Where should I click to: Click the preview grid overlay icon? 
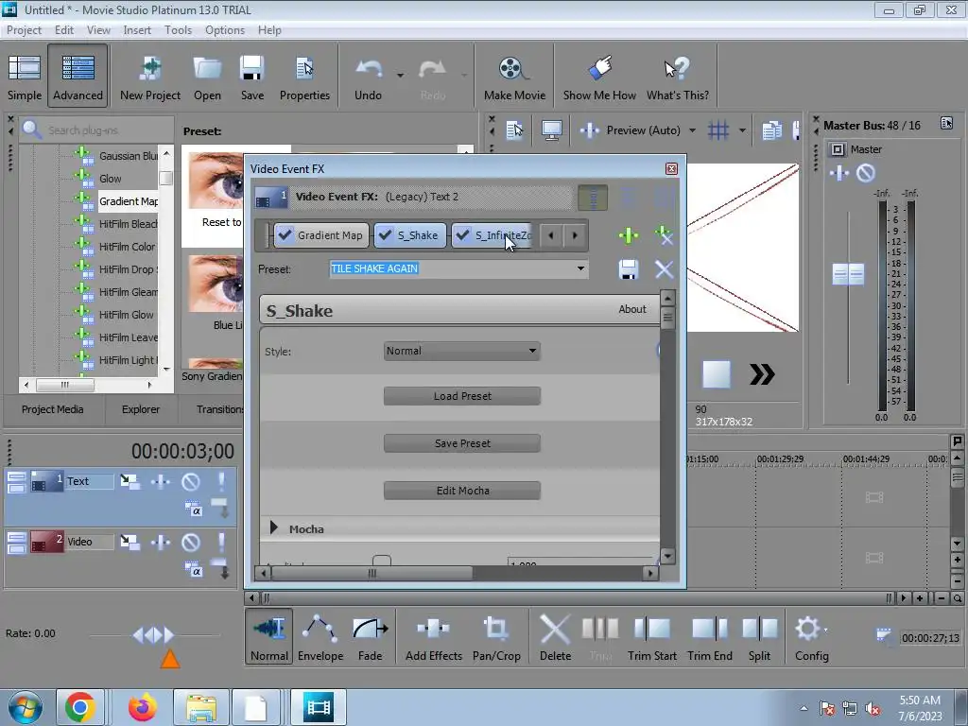click(718, 130)
